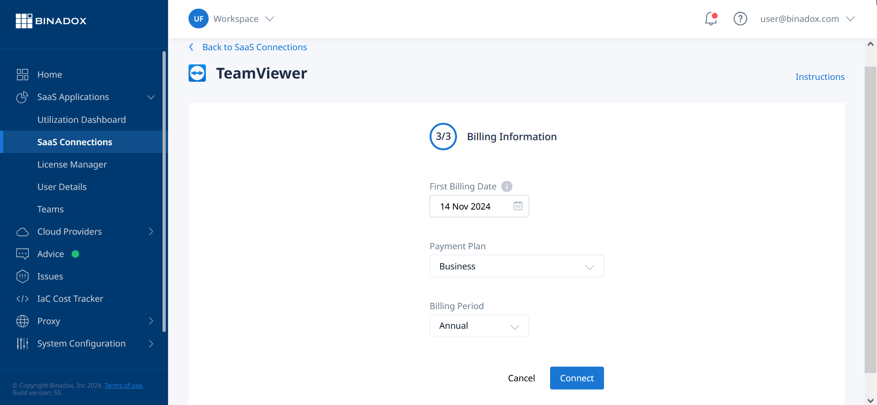The width and height of the screenshot is (877, 405).
Task: Open the Instructions link
Action: [x=820, y=77]
